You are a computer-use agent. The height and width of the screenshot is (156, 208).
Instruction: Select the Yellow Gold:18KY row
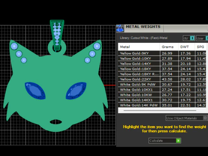pos(162,69)
